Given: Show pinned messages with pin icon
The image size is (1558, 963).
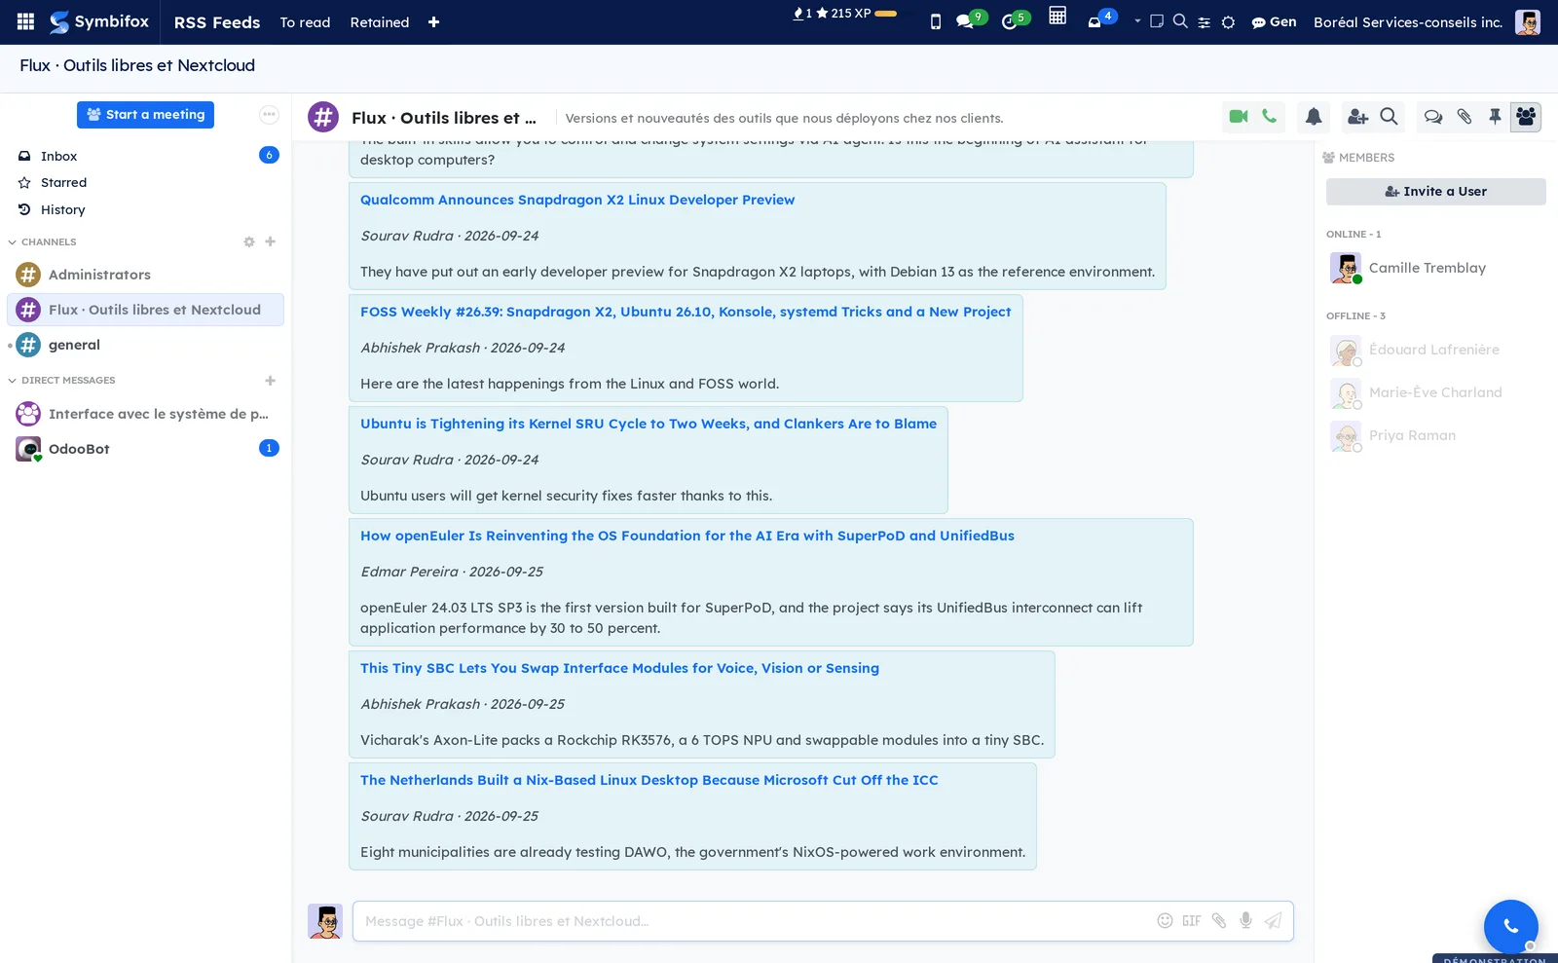Looking at the screenshot, I should pyautogui.click(x=1496, y=117).
